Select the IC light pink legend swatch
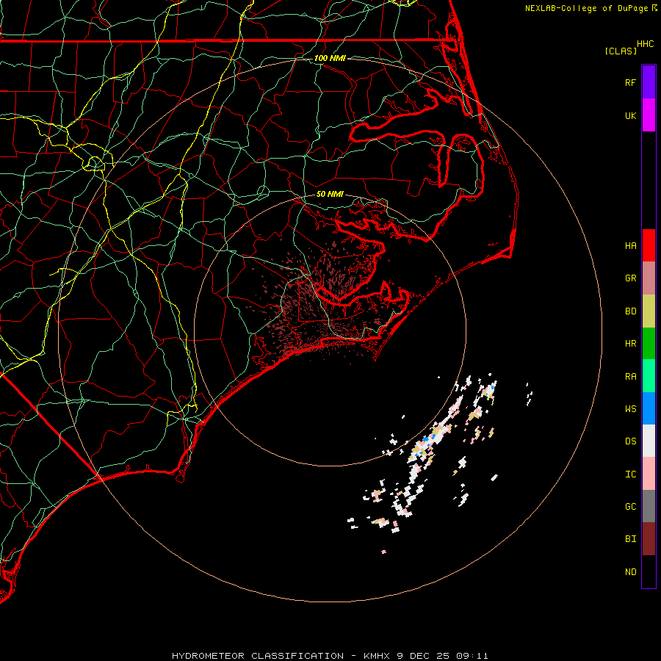The height and width of the screenshot is (661, 661). tap(649, 474)
